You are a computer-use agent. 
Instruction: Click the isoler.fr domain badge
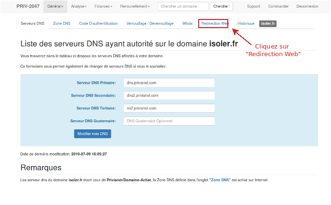click(x=268, y=24)
